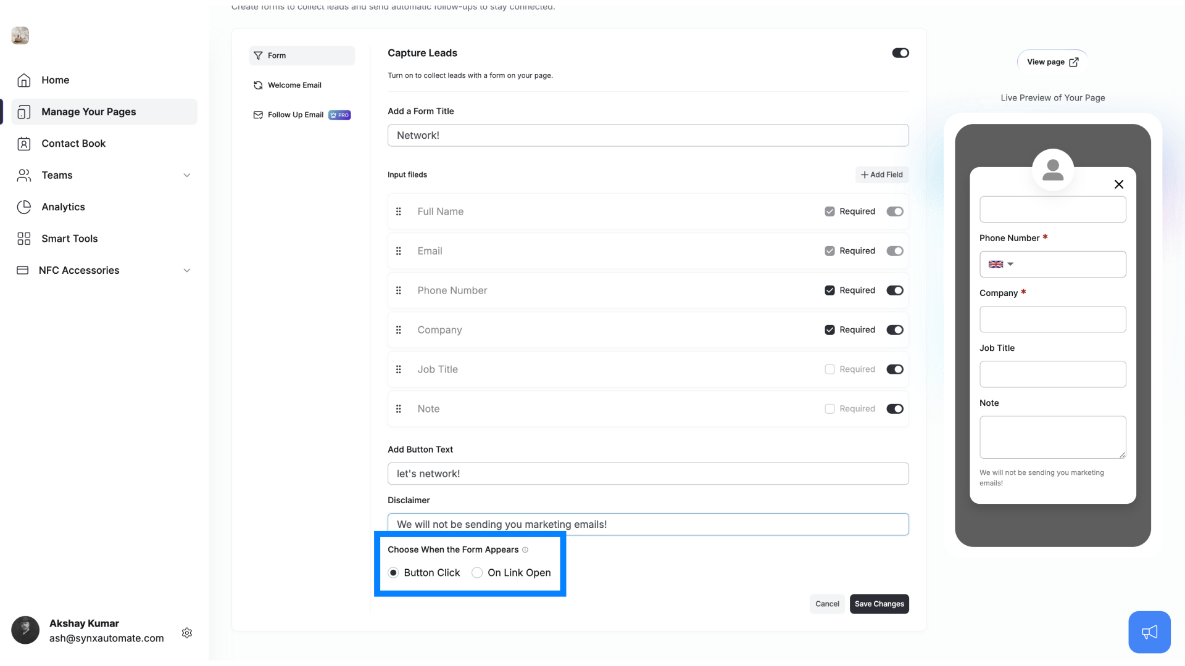Select the On Link Open radio button

pyautogui.click(x=477, y=572)
